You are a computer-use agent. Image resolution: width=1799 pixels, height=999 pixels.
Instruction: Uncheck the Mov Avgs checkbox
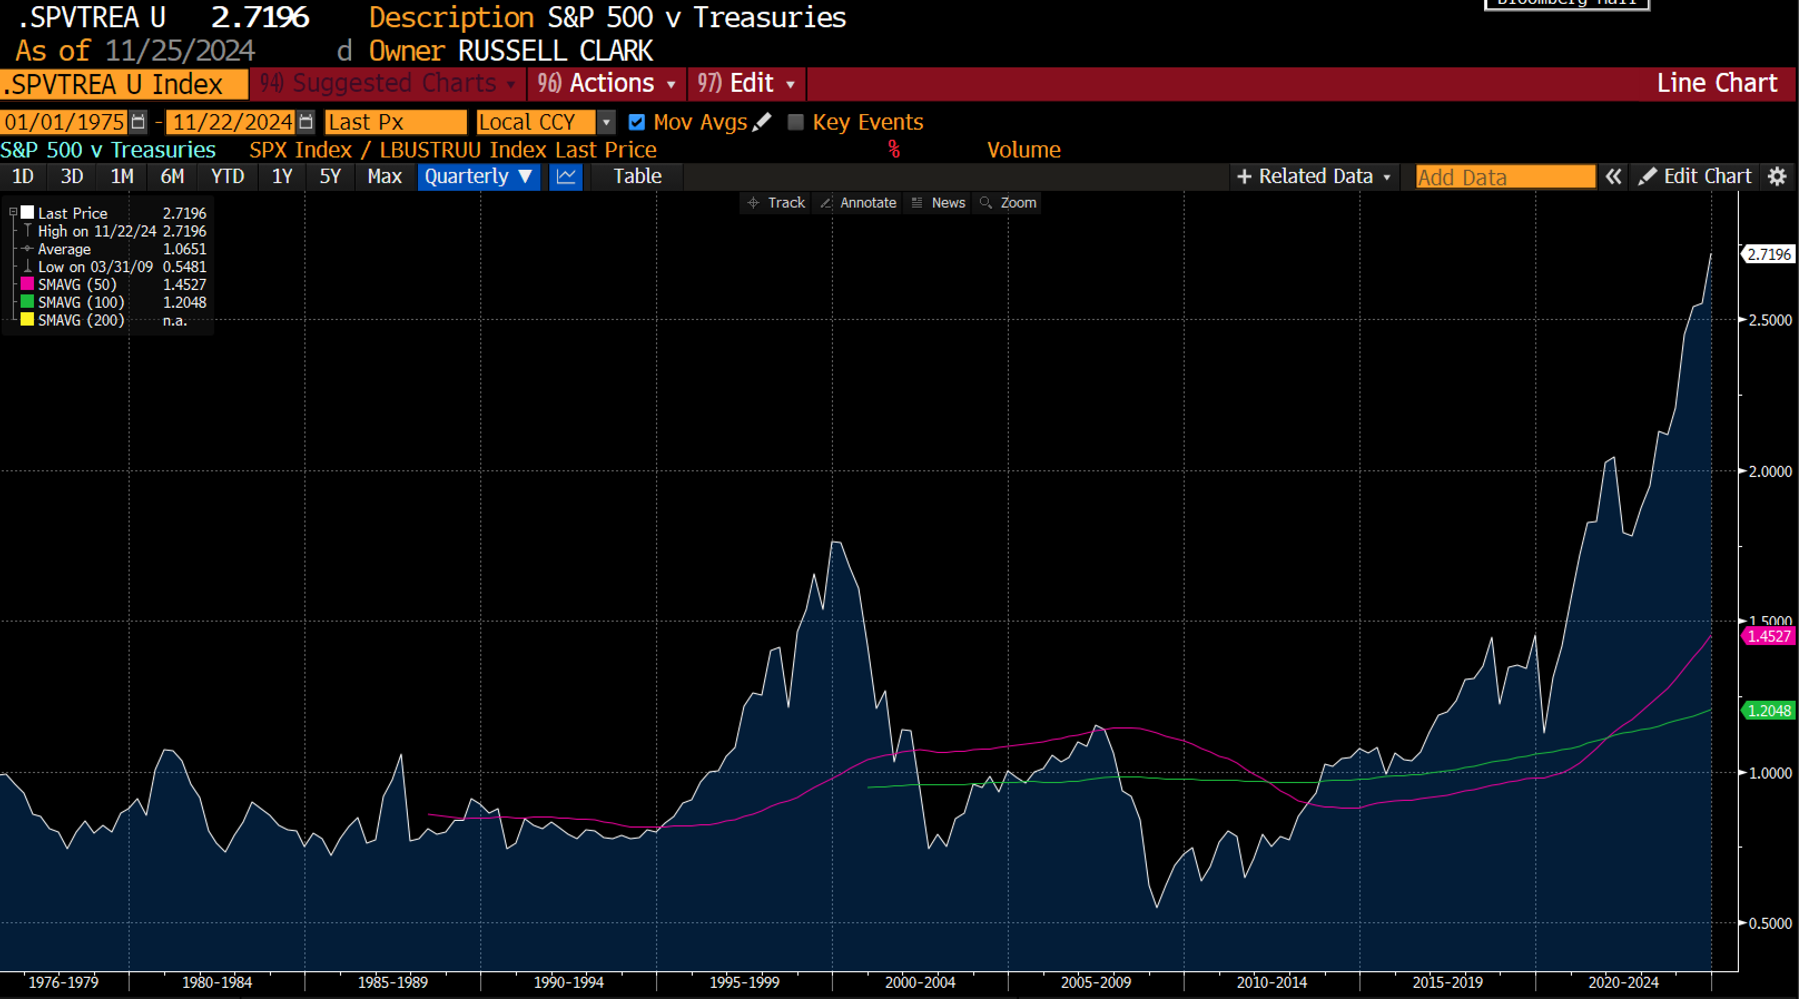636,122
